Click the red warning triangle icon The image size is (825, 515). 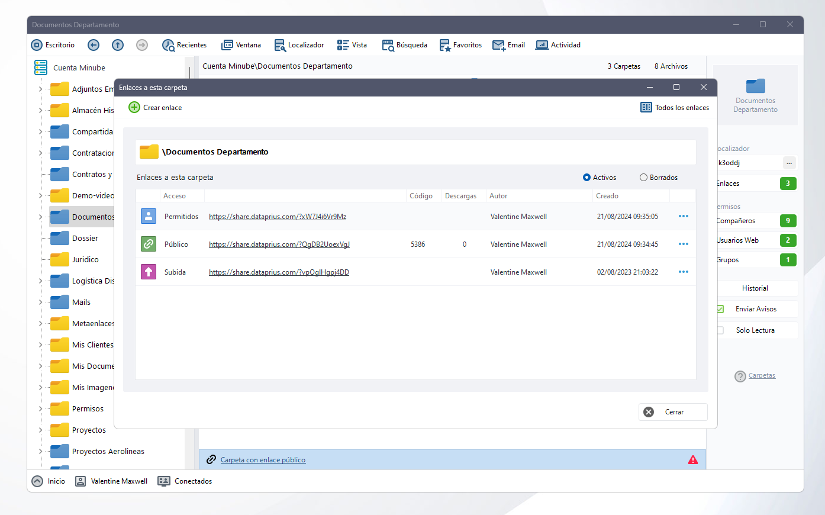(693, 460)
